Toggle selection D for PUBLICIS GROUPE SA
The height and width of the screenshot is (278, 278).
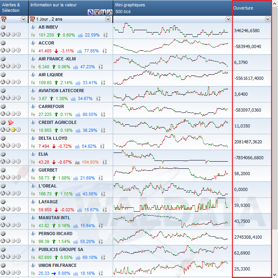[18, 257]
